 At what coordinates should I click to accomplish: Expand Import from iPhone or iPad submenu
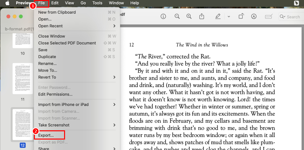click(77, 105)
